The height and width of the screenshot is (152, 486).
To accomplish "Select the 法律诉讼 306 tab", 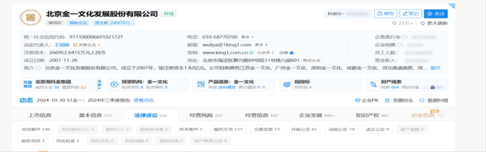I will tap(151, 115).
